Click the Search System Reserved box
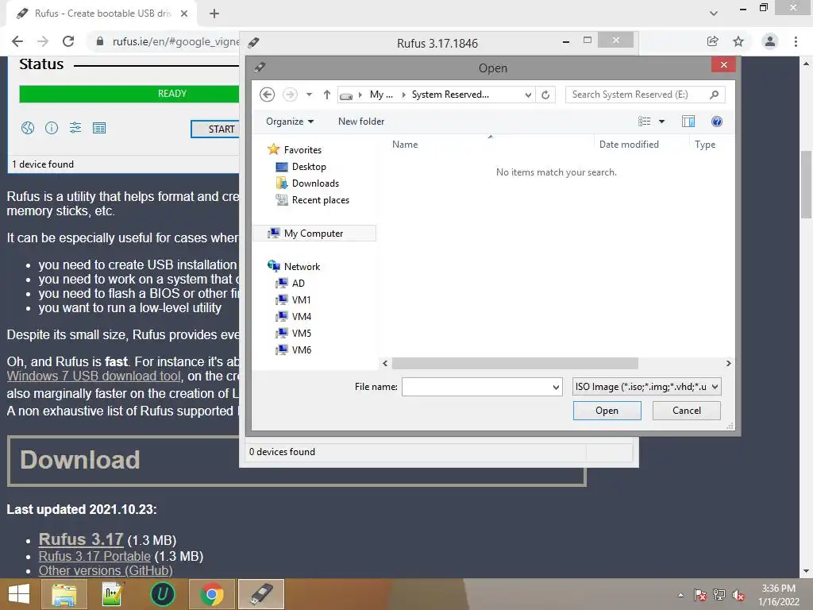This screenshot has width=813, height=610. pyautogui.click(x=638, y=95)
